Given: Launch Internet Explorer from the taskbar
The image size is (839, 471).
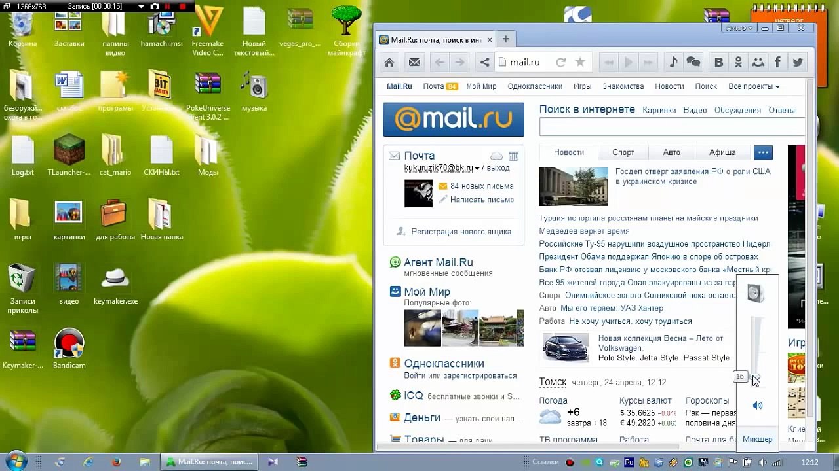Looking at the screenshot, I should [x=88, y=462].
